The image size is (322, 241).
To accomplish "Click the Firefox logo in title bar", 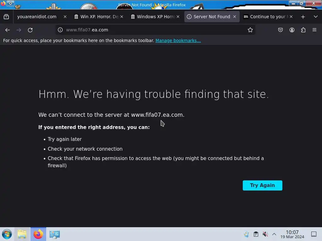I will click(x=3, y=3).
